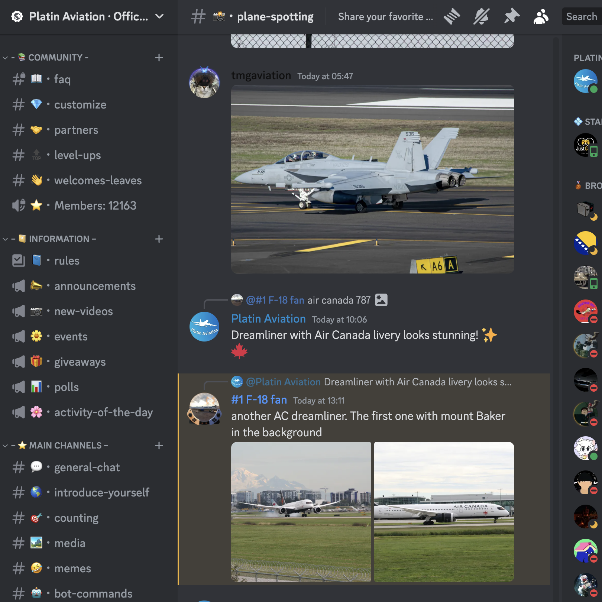The width and height of the screenshot is (602, 602).
Task: Click channel topic 'Share your favorite ...'
Action: coord(386,17)
